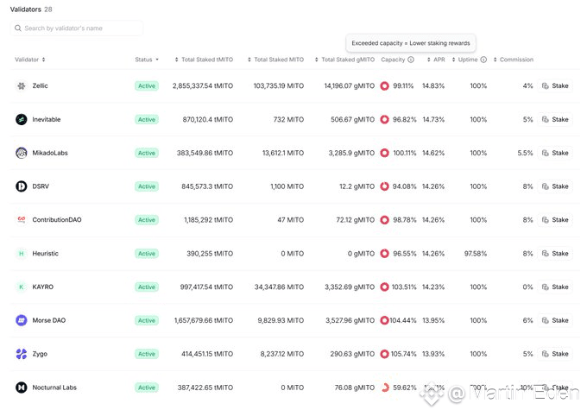The width and height of the screenshot is (587, 416).
Task: Click the Morse DAO logo icon
Action: (x=22, y=320)
